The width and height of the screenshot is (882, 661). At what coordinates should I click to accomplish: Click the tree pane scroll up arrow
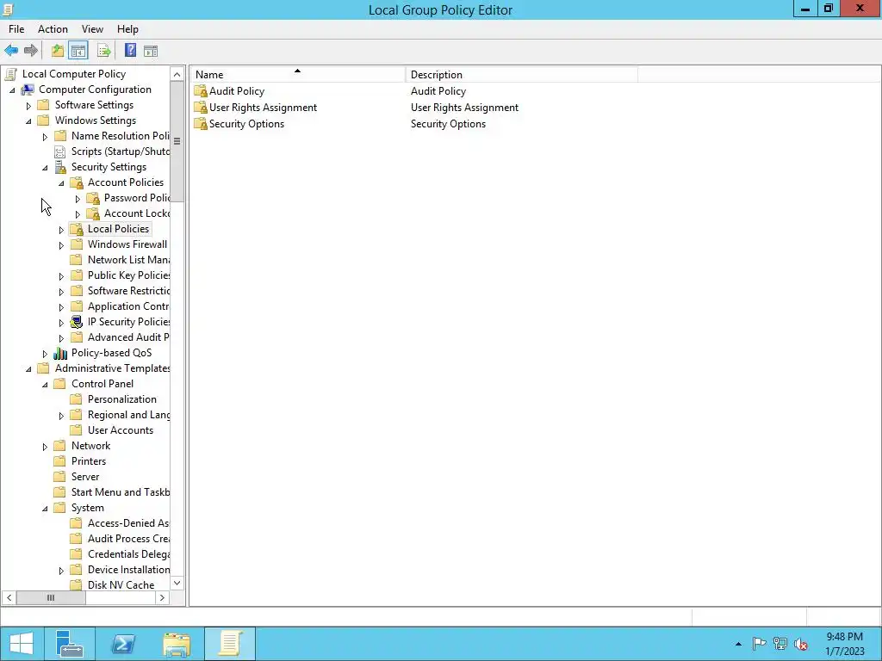point(177,74)
